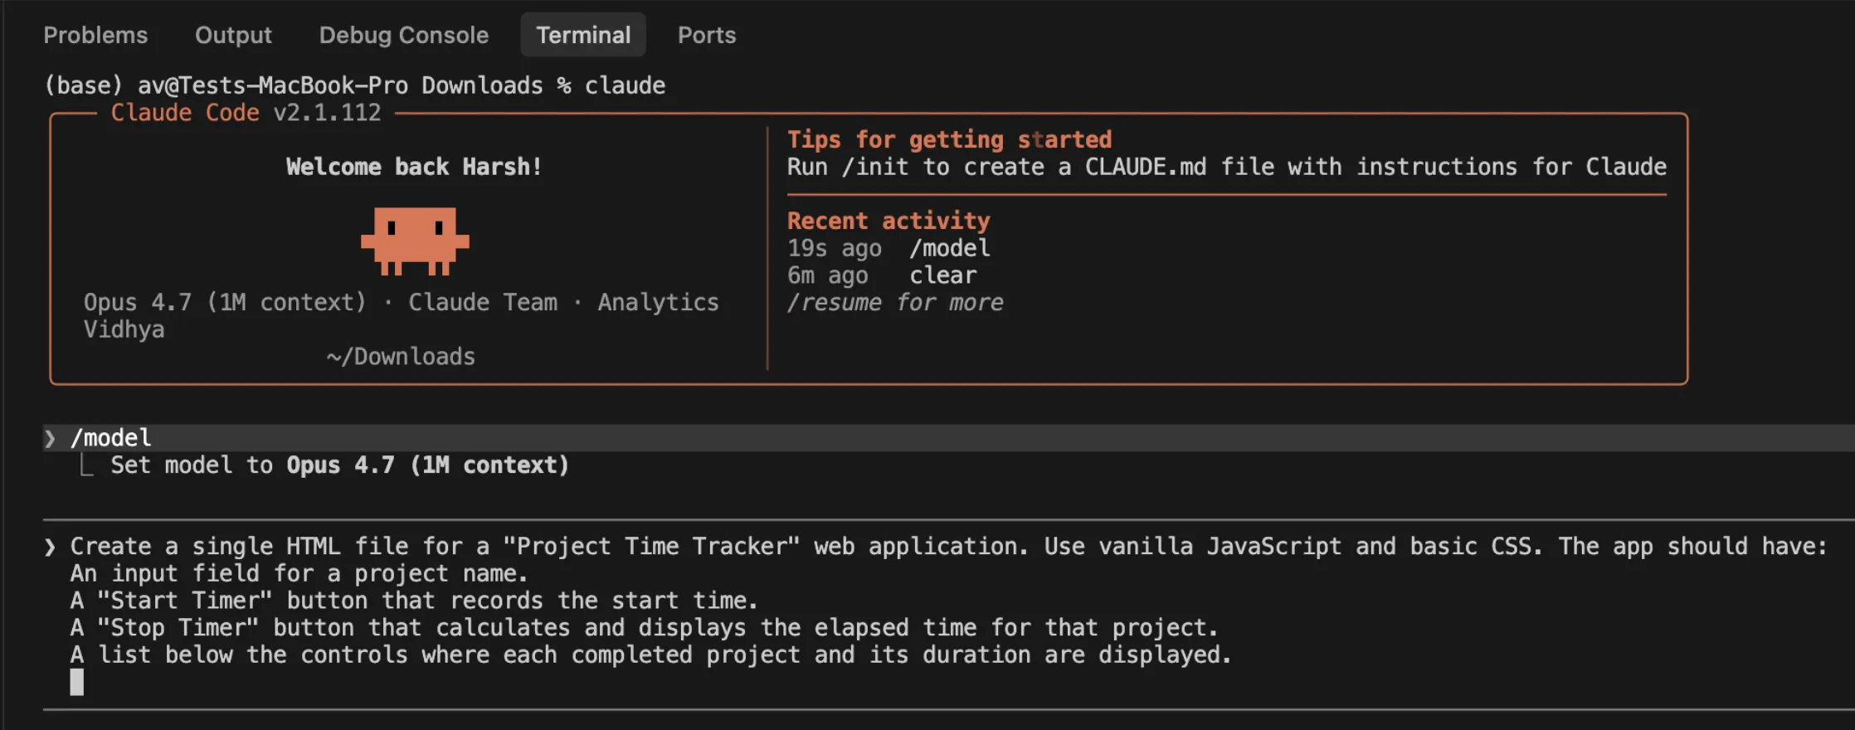Viewport: 1855px width, 730px height.
Task: Switch to the Problems tab
Action: pyautogui.click(x=95, y=35)
